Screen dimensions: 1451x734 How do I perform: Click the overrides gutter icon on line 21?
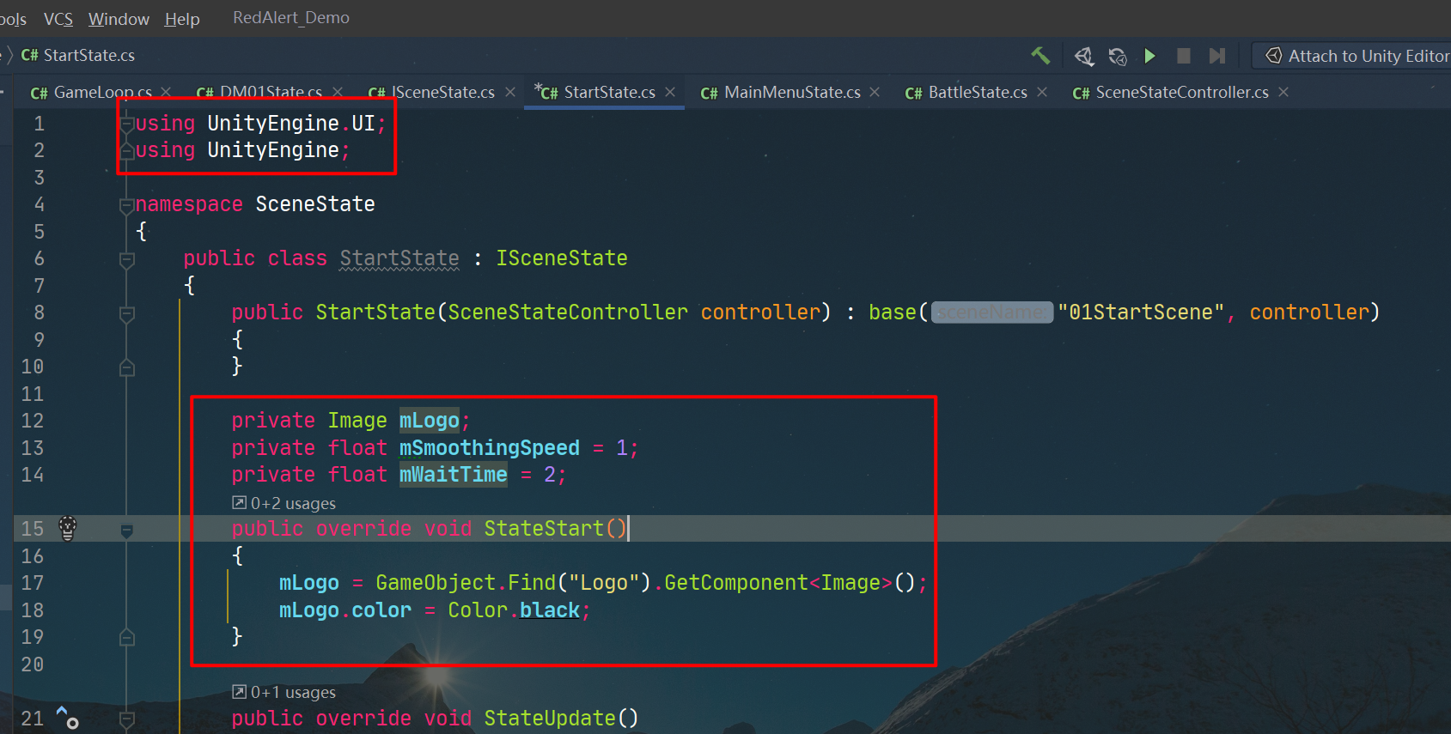[x=67, y=718]
